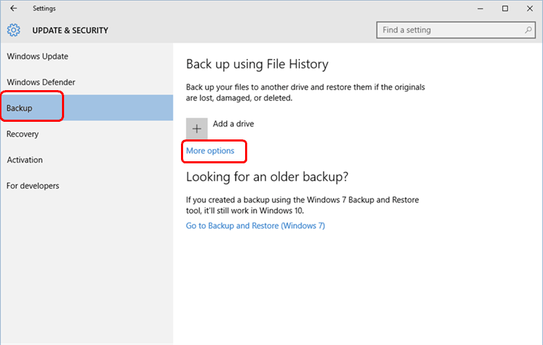543x345 pixels.
Task: Select Windows Defender in sidebar
Action: [x=41, y=82]
